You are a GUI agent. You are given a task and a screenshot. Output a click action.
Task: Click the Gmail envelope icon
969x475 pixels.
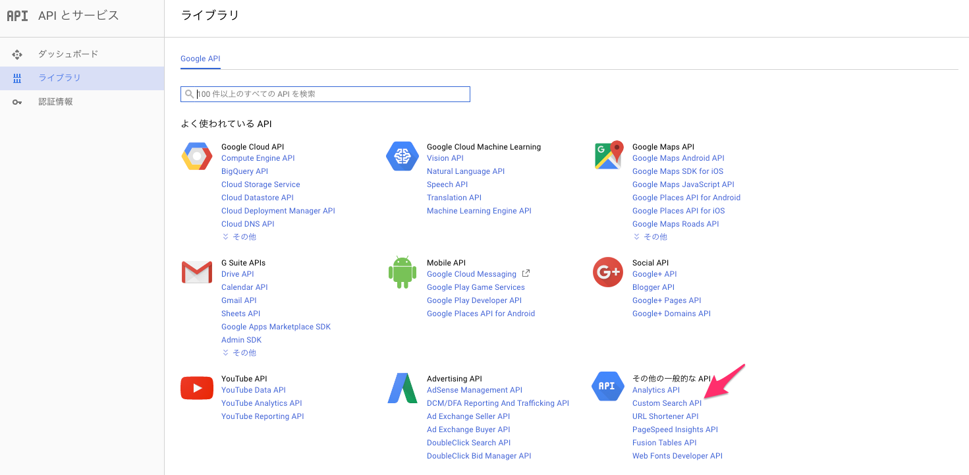(196, 272)
